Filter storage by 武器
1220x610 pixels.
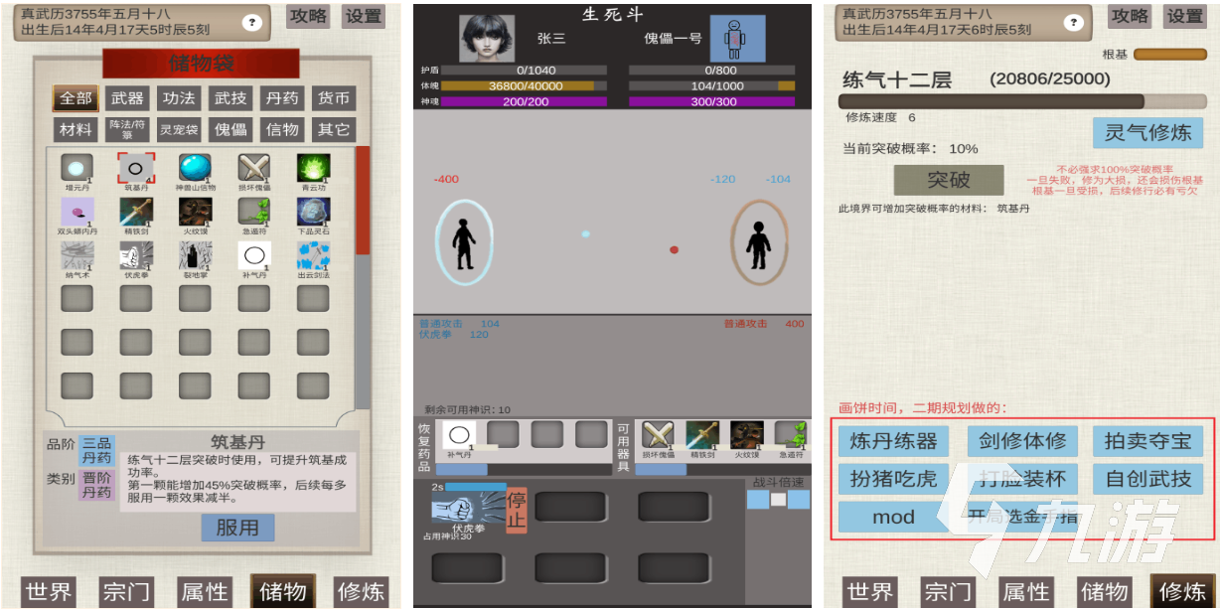click(127, 98)
